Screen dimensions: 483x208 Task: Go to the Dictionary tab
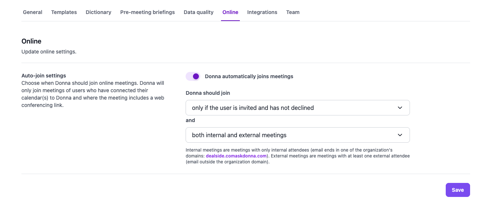[x=99, y=12]
